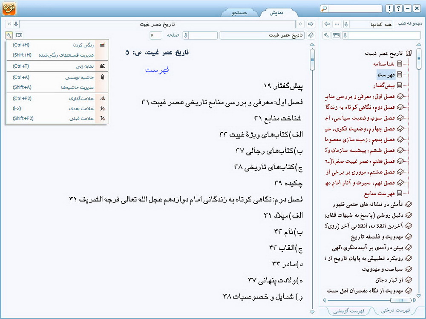Viewport: 426px width, 319px height.
Task: Click the top-right search input field
Action: [354, 9]
